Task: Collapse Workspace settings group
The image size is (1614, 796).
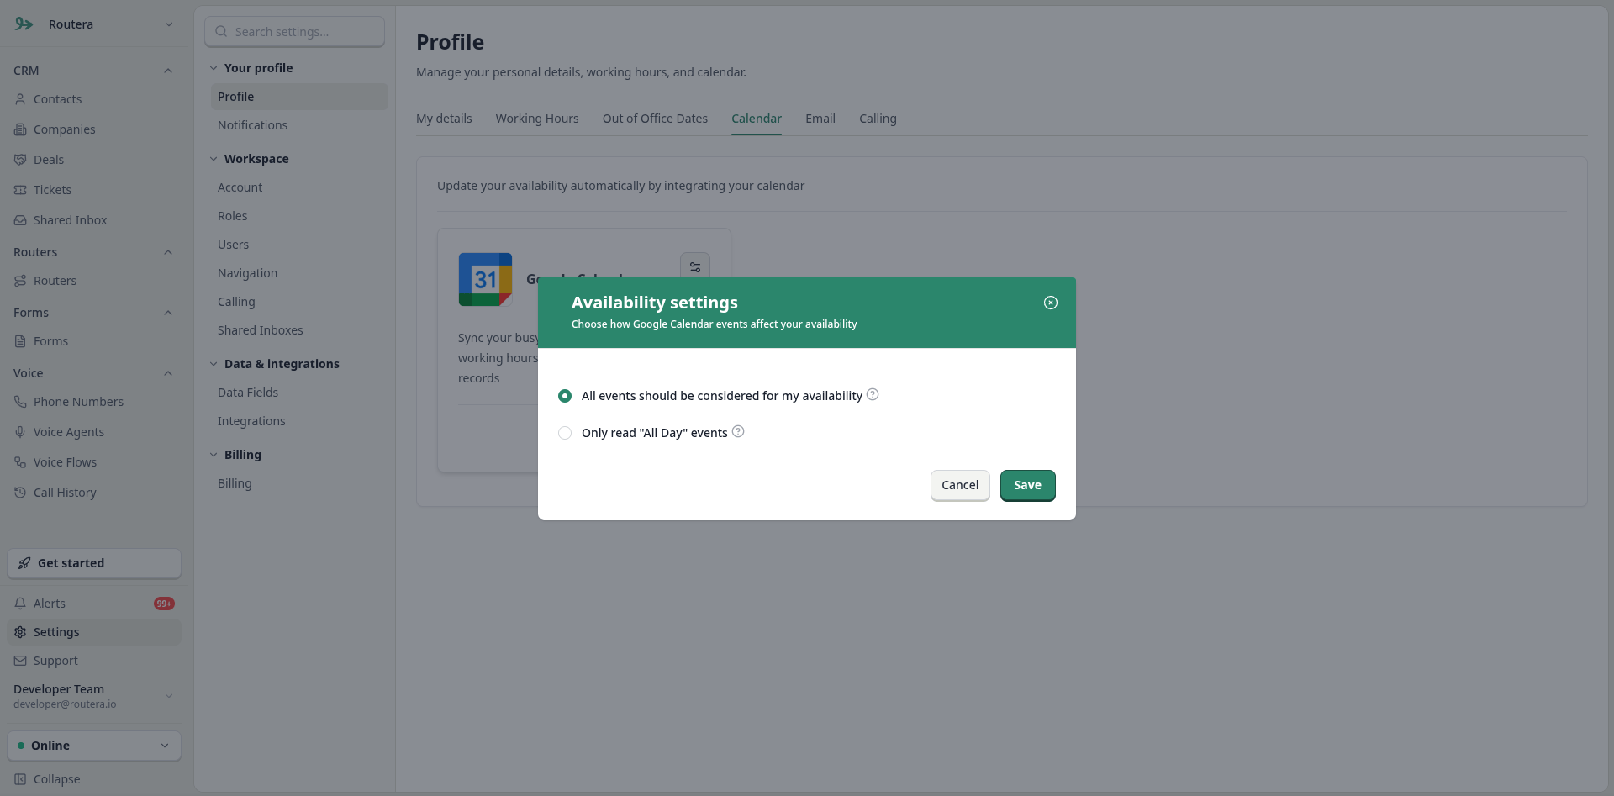Action: [x=214, y=159]
